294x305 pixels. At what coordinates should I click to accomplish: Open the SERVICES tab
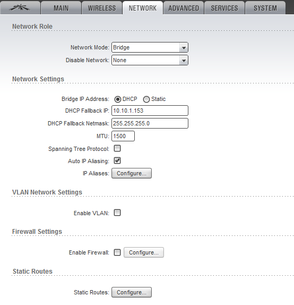(224, 8)
